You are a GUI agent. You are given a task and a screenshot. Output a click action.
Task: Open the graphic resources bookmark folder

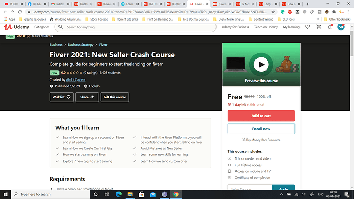pyautogui.click(x=32, y=19)
